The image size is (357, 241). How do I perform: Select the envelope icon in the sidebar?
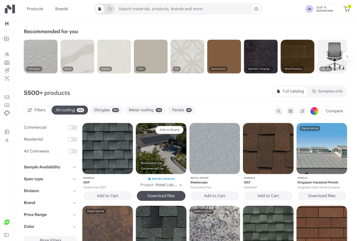6,97
